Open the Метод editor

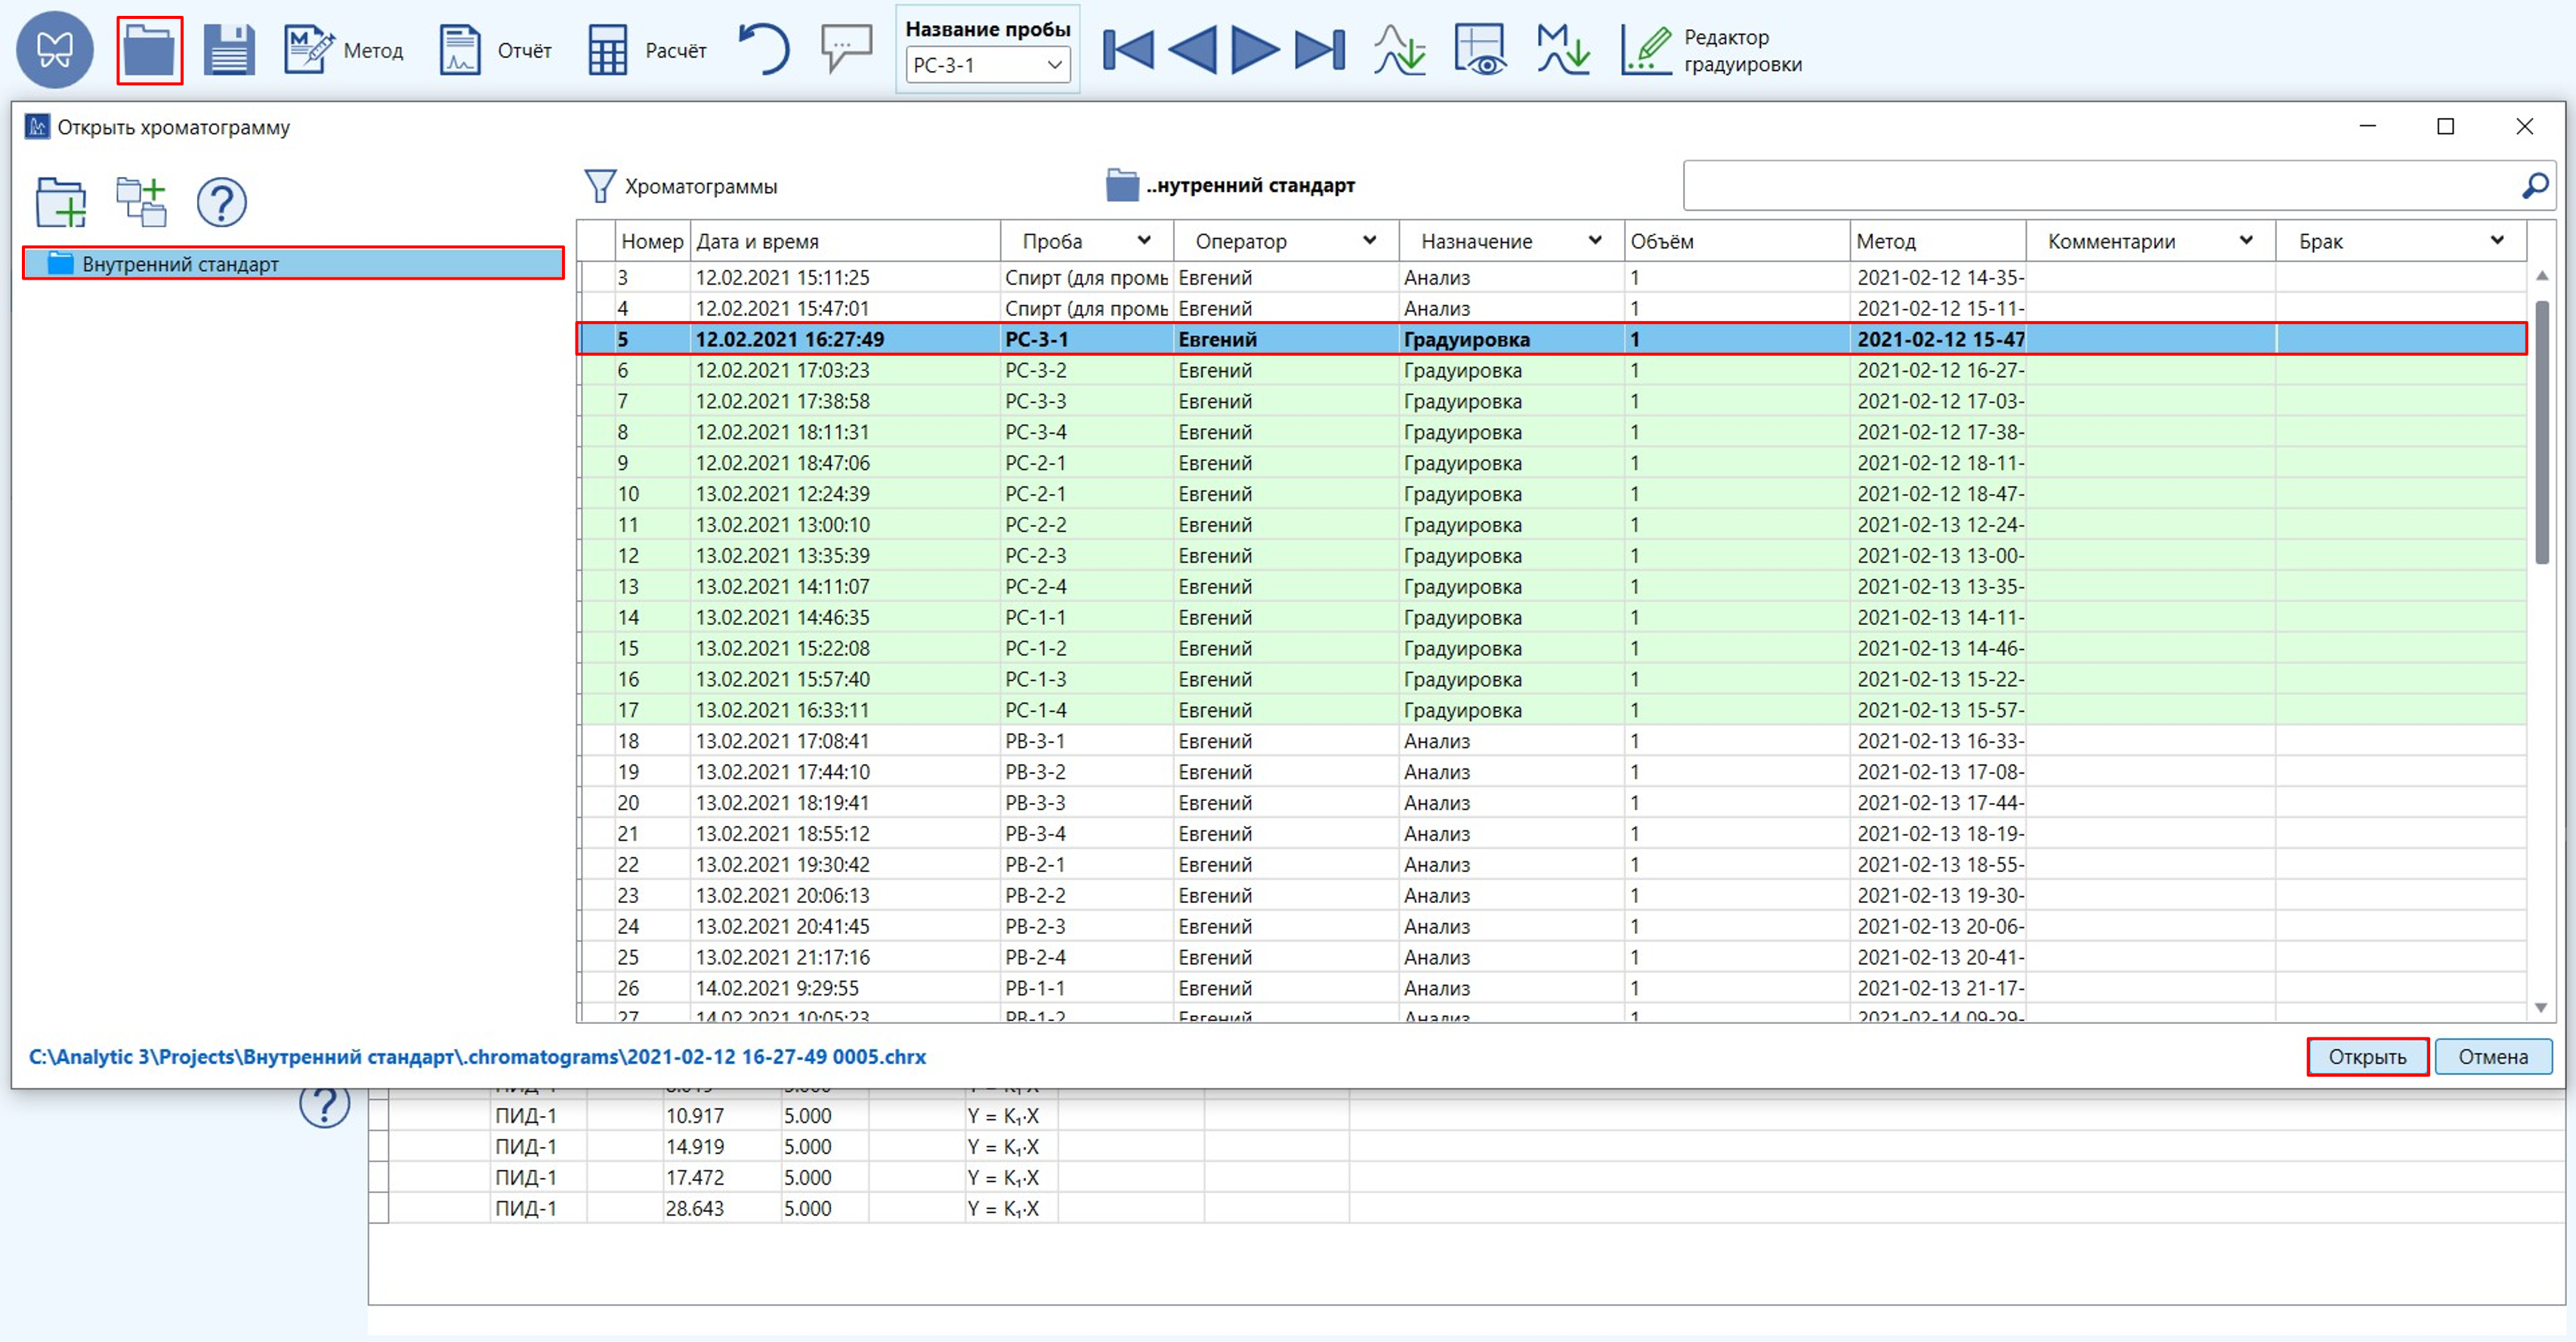[343, 50]
